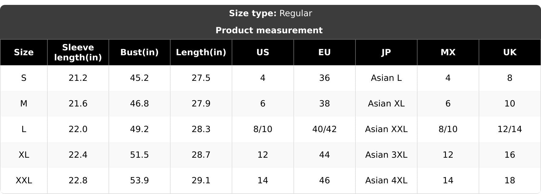Image resolution: width=541 pixels, height=194 pixels.
Task: Select the JP column header
Action: pyautogui.click(x=386, y=52)
